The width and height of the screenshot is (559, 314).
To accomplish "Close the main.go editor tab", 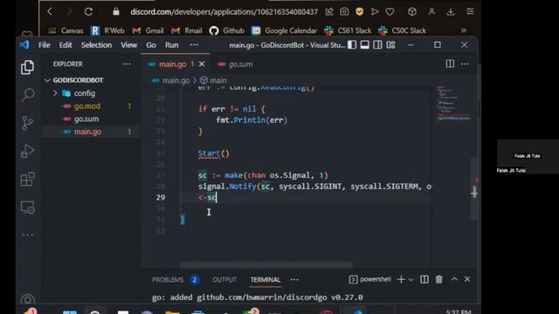I will (x=202, y=64).
